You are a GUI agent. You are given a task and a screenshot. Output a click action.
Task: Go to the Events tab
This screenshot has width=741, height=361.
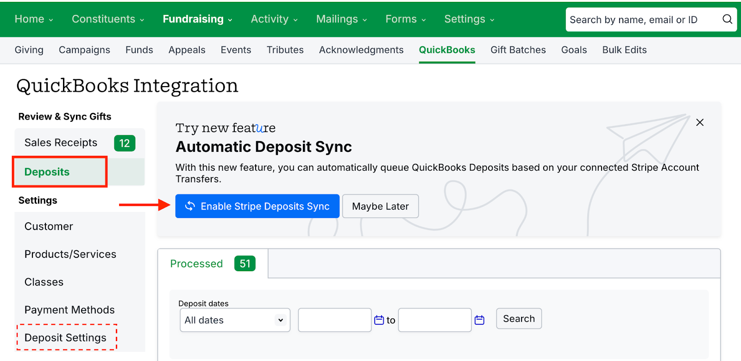click(236, 50)
